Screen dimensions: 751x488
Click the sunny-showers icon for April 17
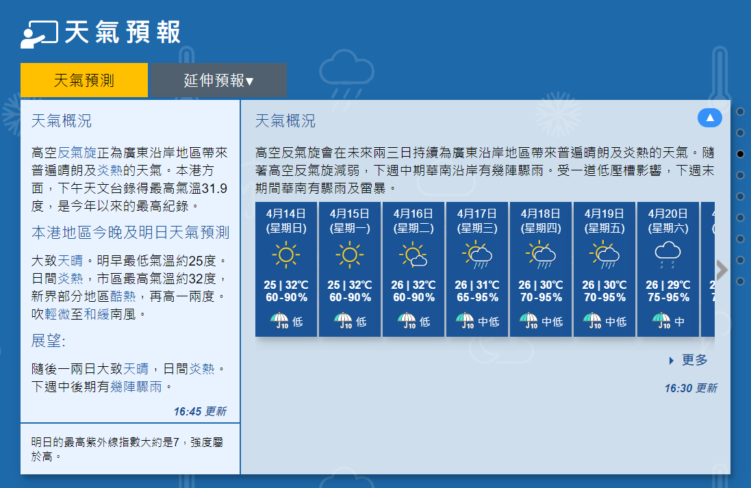click(x=477, y=255)
